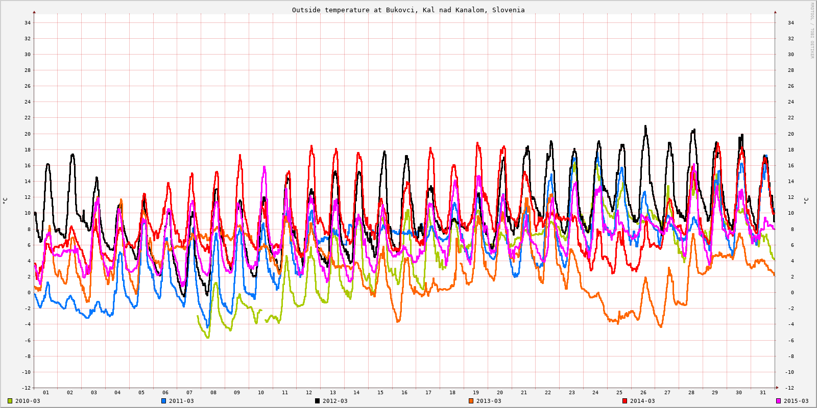817x408 pixels.
Task: Click day 16 on the x-axis
Action: 404,393
